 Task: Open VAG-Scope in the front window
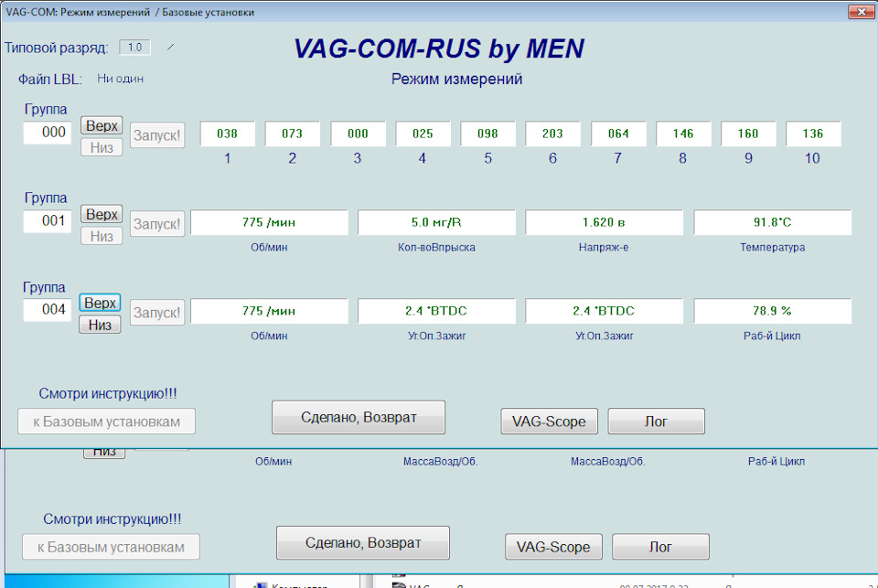550,422
